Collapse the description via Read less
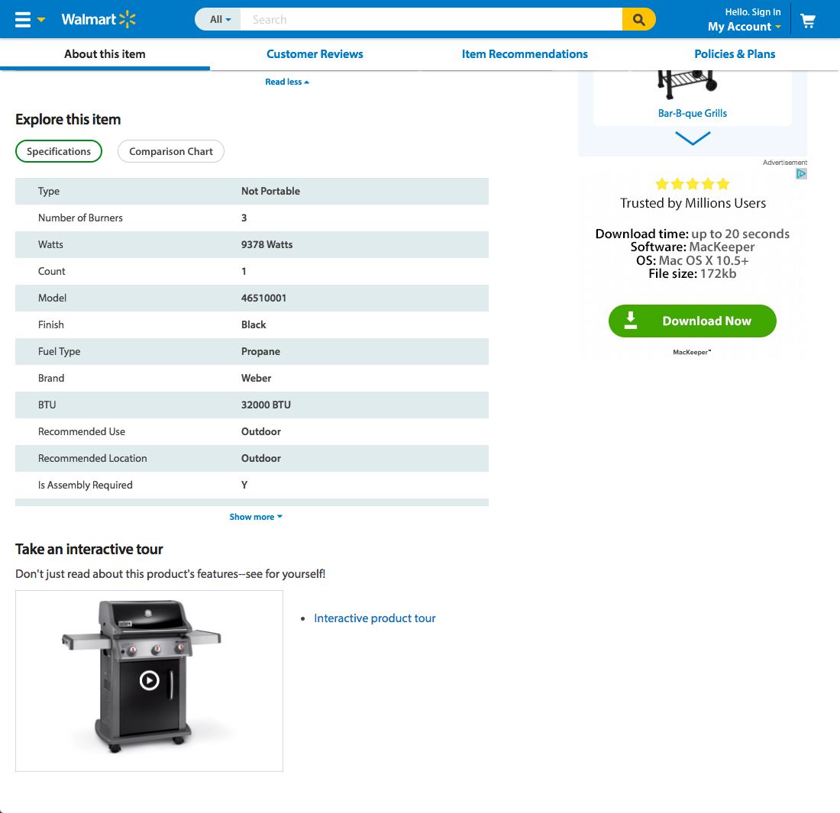The height and width of the screenshot is (813, 840). (286, 81)
